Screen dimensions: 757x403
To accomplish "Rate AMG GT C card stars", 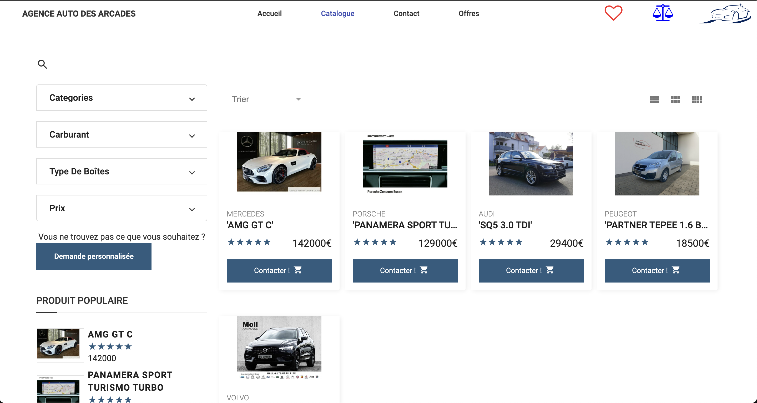I will pos(249,242).
